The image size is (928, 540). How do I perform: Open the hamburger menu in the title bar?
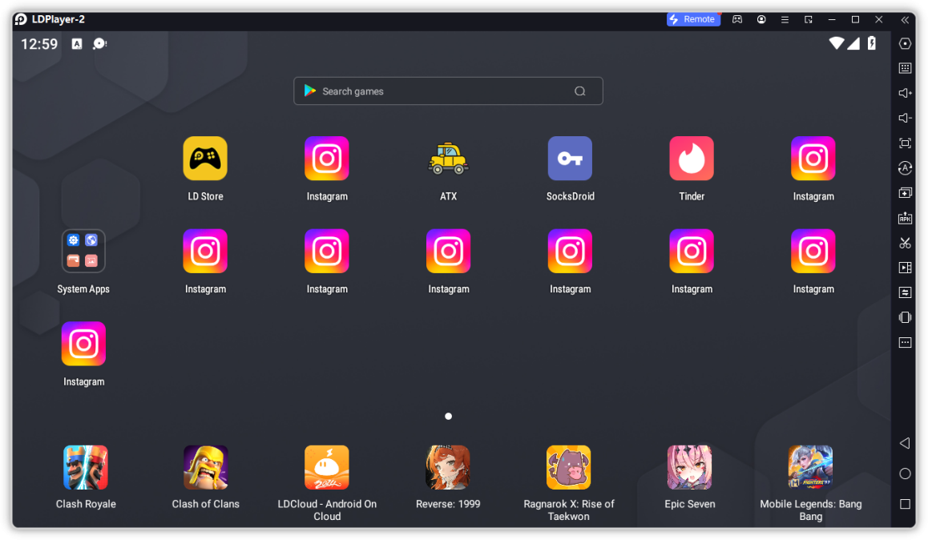click(x=785, y=19)
